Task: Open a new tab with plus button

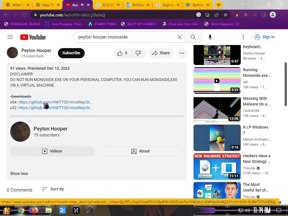Action: point(218,5)
